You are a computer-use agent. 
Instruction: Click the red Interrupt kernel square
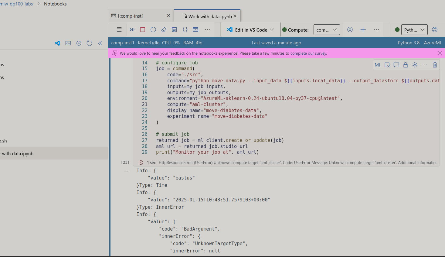point(143,29)
